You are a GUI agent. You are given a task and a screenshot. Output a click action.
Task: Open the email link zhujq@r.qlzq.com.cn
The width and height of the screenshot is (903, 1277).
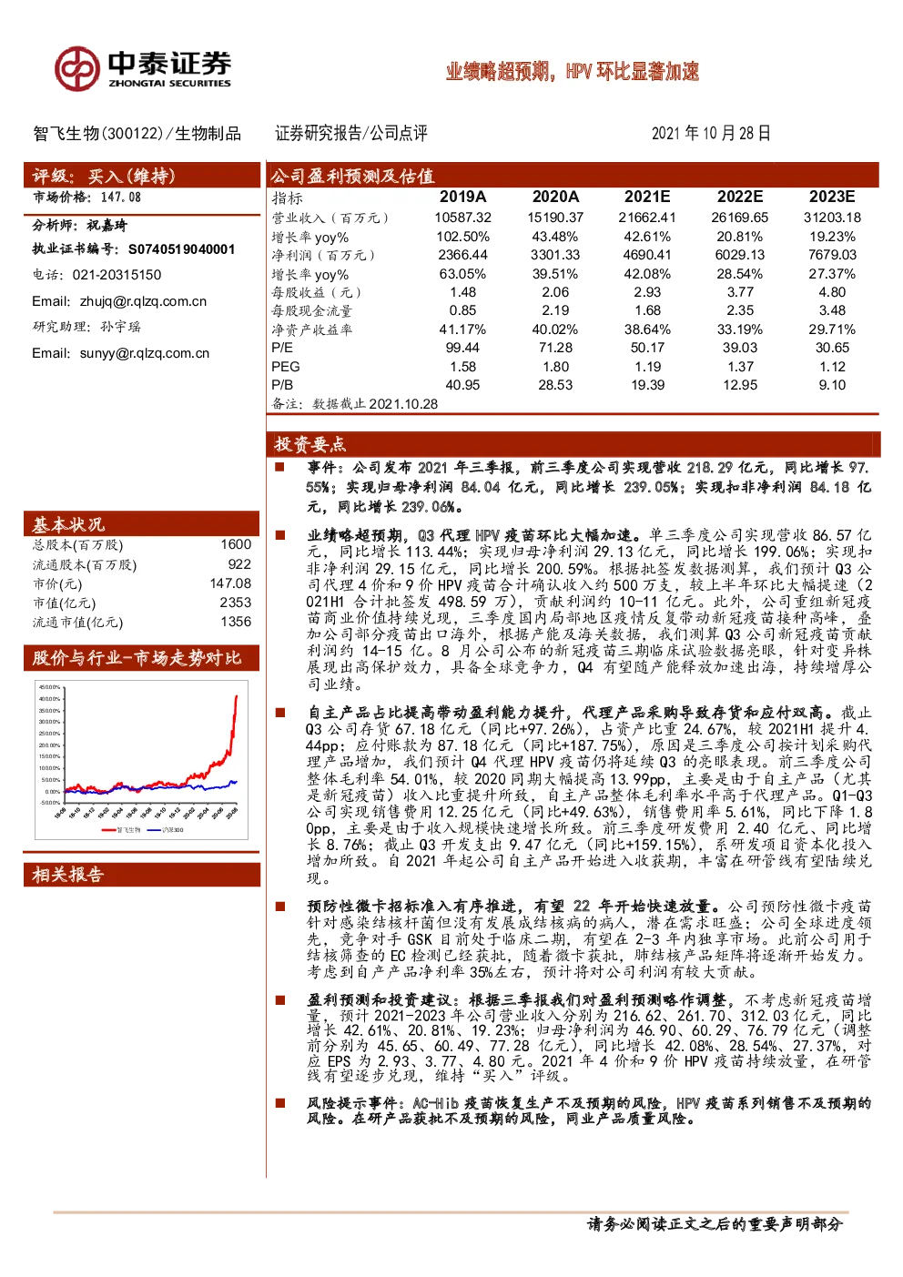click(x=143, y=301)
